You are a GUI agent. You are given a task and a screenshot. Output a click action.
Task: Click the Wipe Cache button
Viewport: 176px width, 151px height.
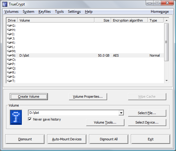point(147,97)
